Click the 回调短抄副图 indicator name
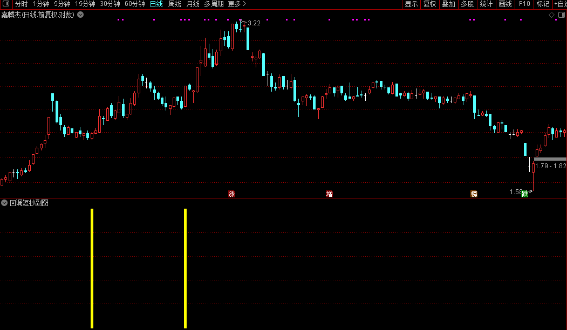This screenshot has height=330, width=567. pos(29,203)
